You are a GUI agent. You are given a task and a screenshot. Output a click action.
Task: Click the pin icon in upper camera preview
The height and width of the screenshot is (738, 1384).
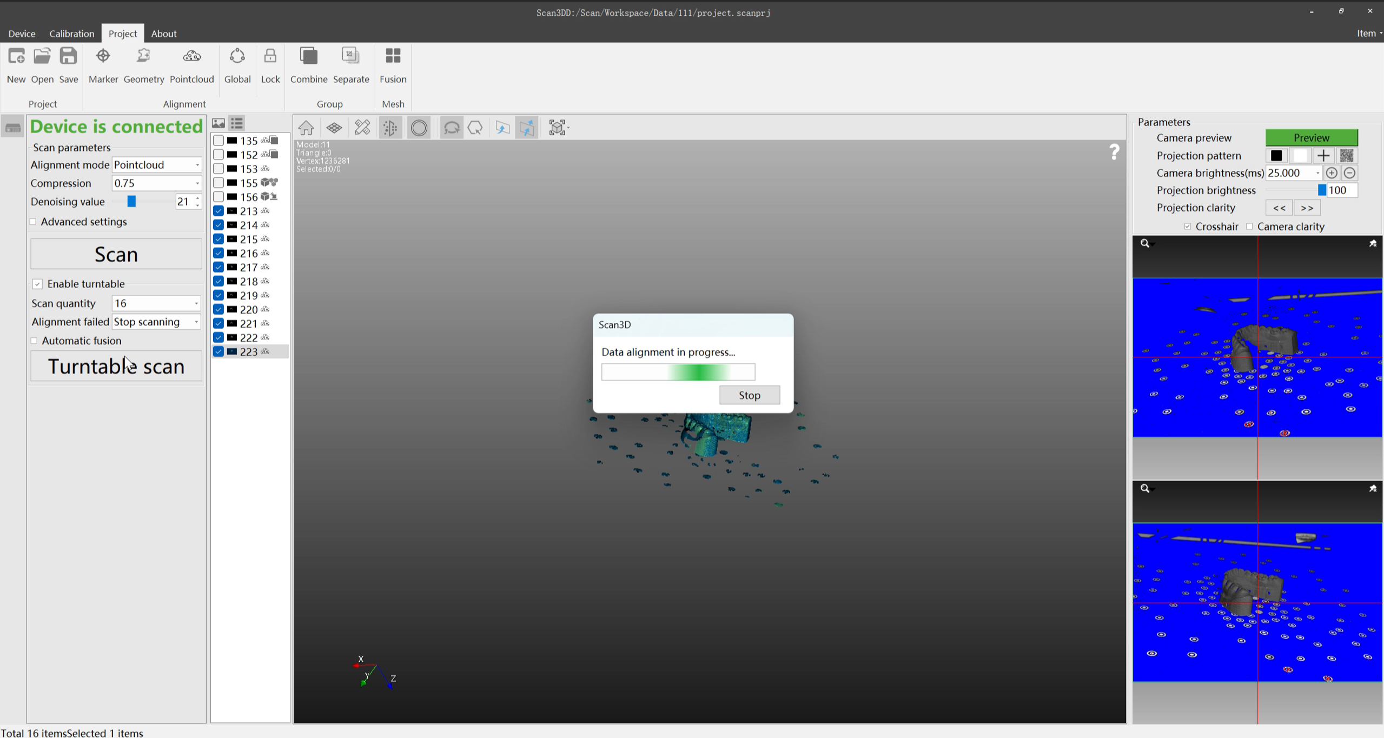coord(1373,244)
